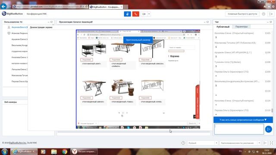Switch to the public (Публичный) chat tab
Image resolution: width=276 pixels, height=155 pixels.
point(223,27)
